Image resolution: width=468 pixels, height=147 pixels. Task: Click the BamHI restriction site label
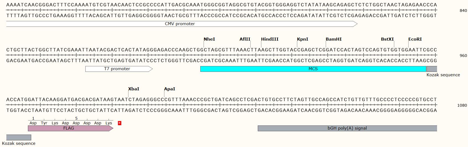click(334, 39)
